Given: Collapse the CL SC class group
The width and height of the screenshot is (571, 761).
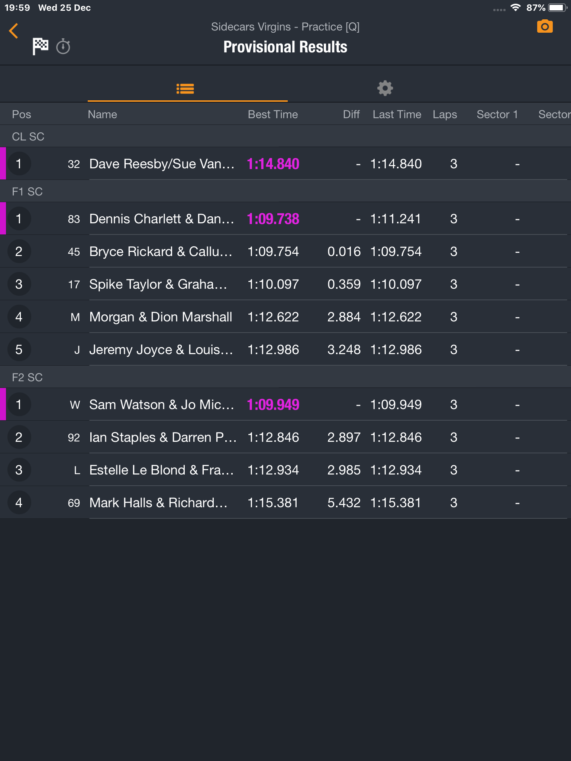Looking at the screenshot, I should pyautogui.click(x=285, y=136).
